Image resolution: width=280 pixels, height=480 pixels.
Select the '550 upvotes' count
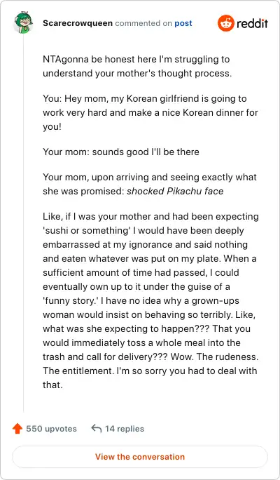pos(51,429)
